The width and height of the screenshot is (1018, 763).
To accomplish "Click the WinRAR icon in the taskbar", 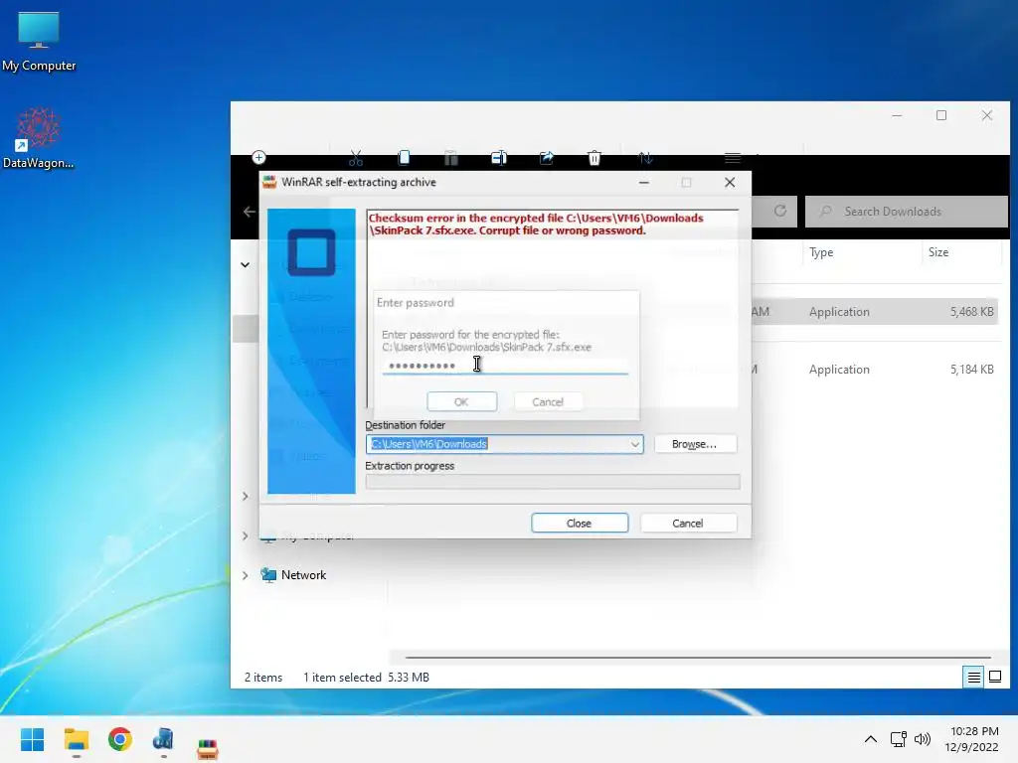I will click(208, 748).
